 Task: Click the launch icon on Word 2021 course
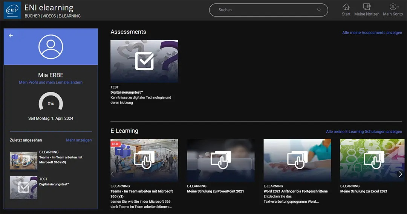(297, 160)
